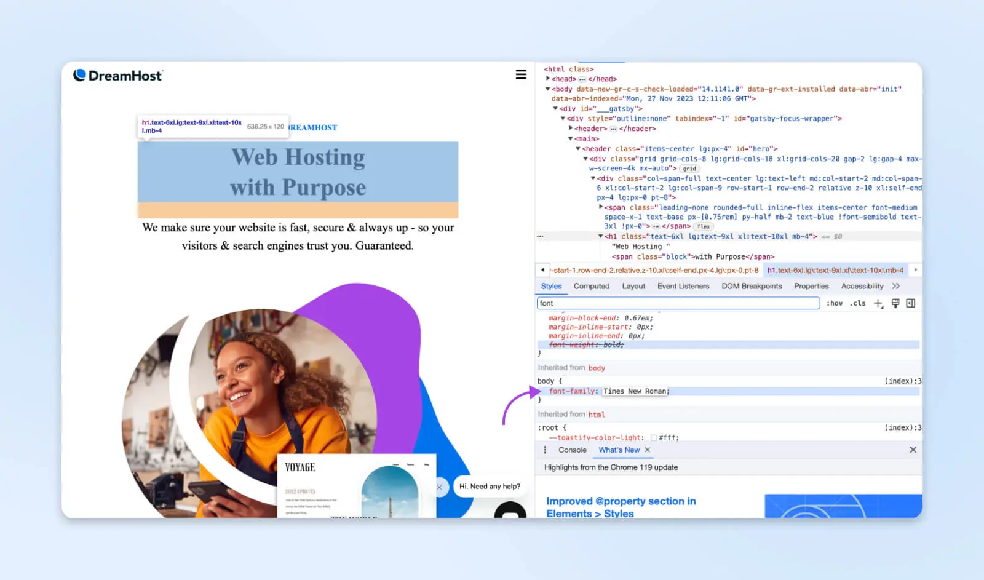Show more sidebar tabs with the chevrons
The image size is (984, 580).
(896, 286)
